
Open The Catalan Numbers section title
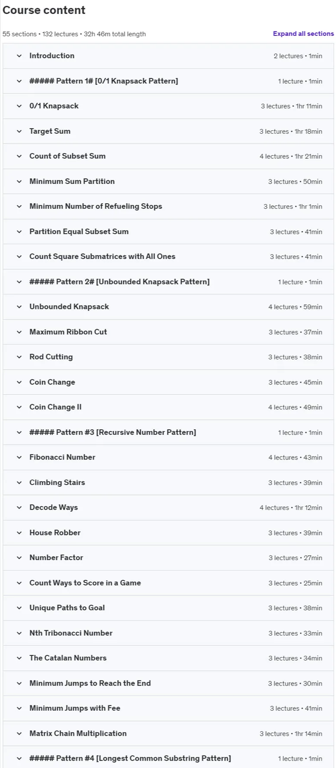68,658
